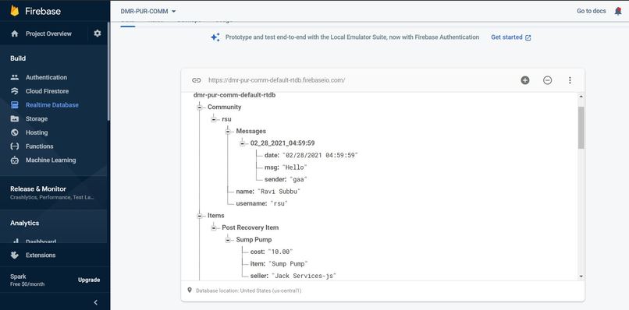Viewport: 629px width, 310px height.
Task: Open DMR-PUR-COMM project dropdown
Action: (148, 11)
